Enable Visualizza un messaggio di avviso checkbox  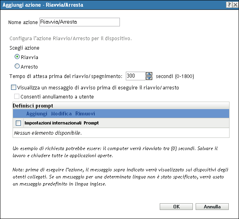click(14, 87)
